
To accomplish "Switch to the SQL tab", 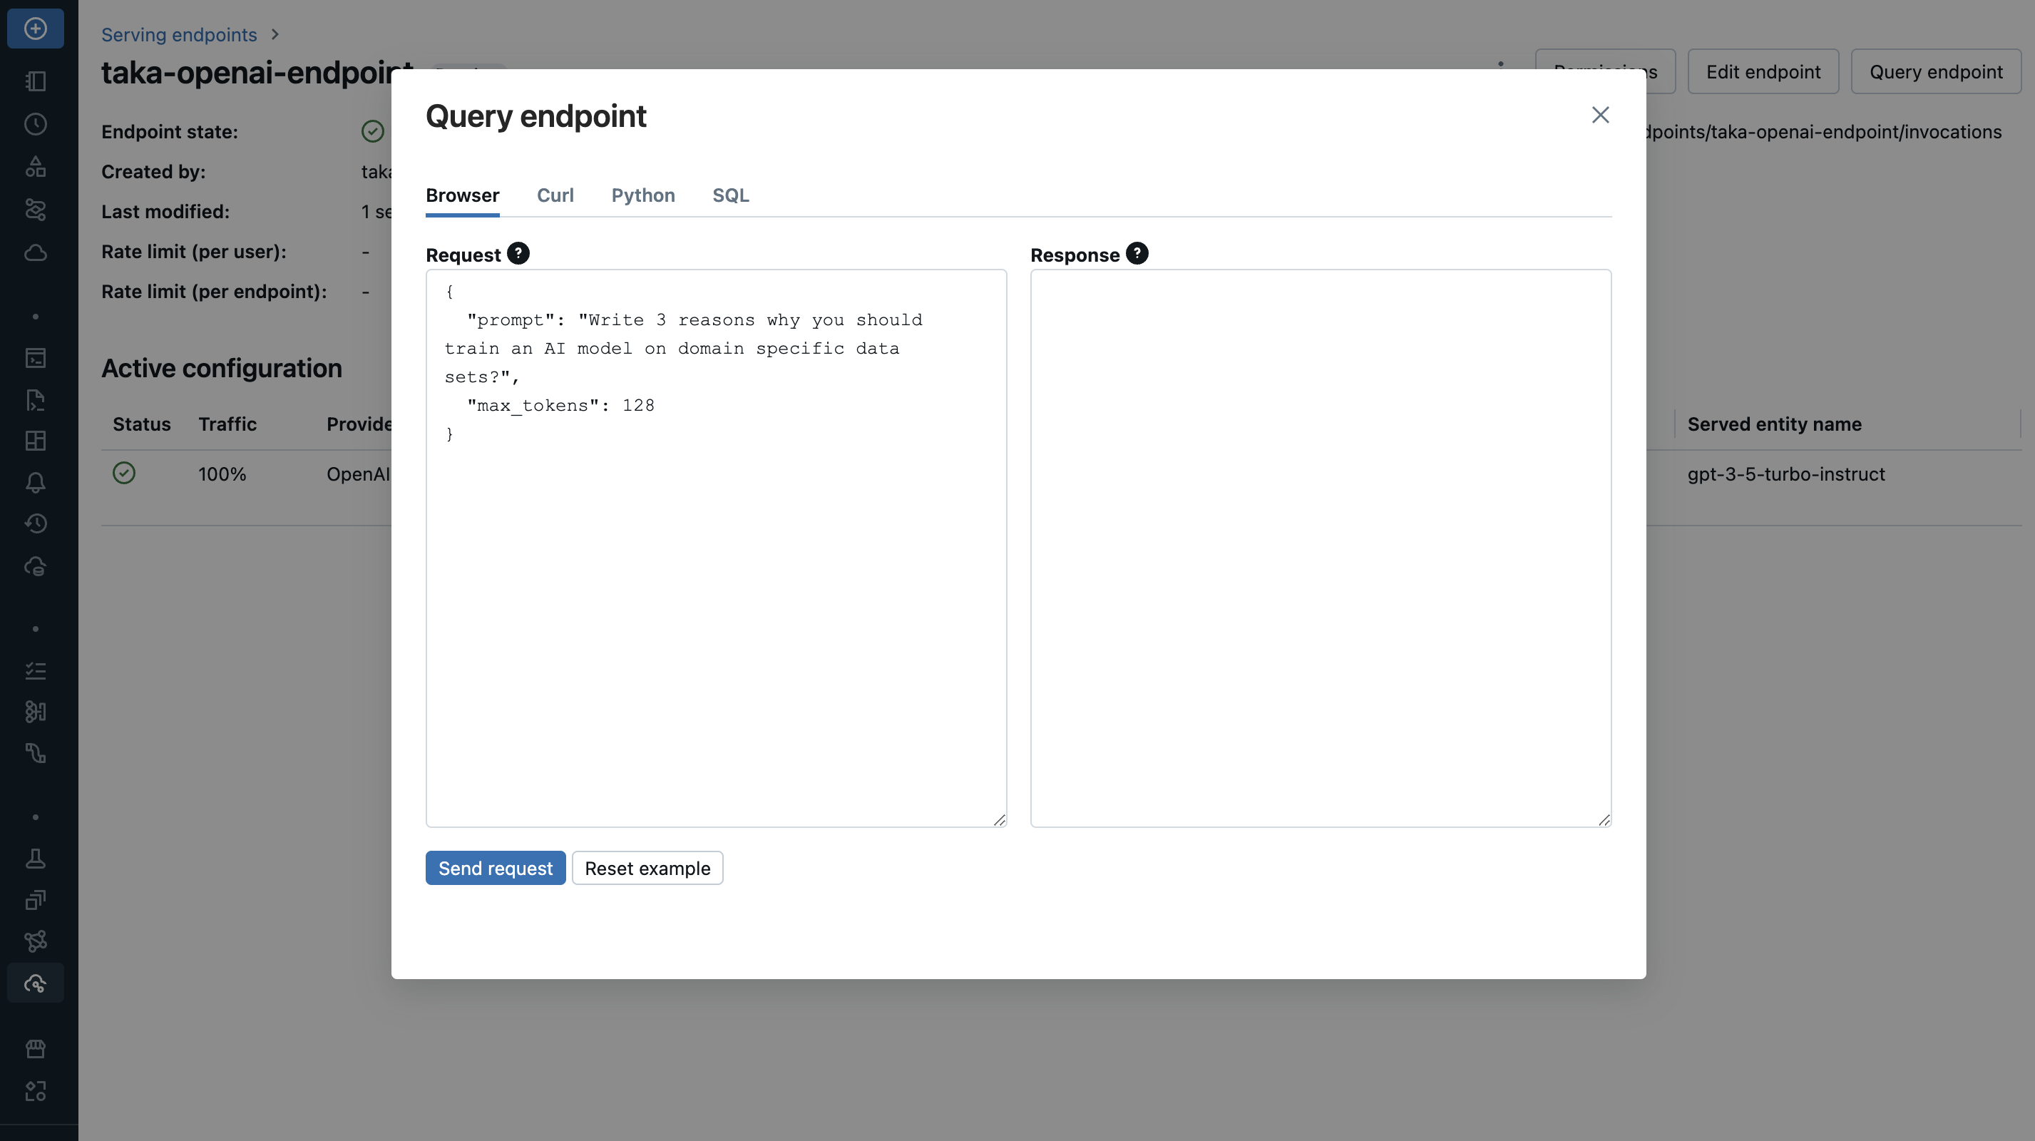I will click(x=730, y=195).
